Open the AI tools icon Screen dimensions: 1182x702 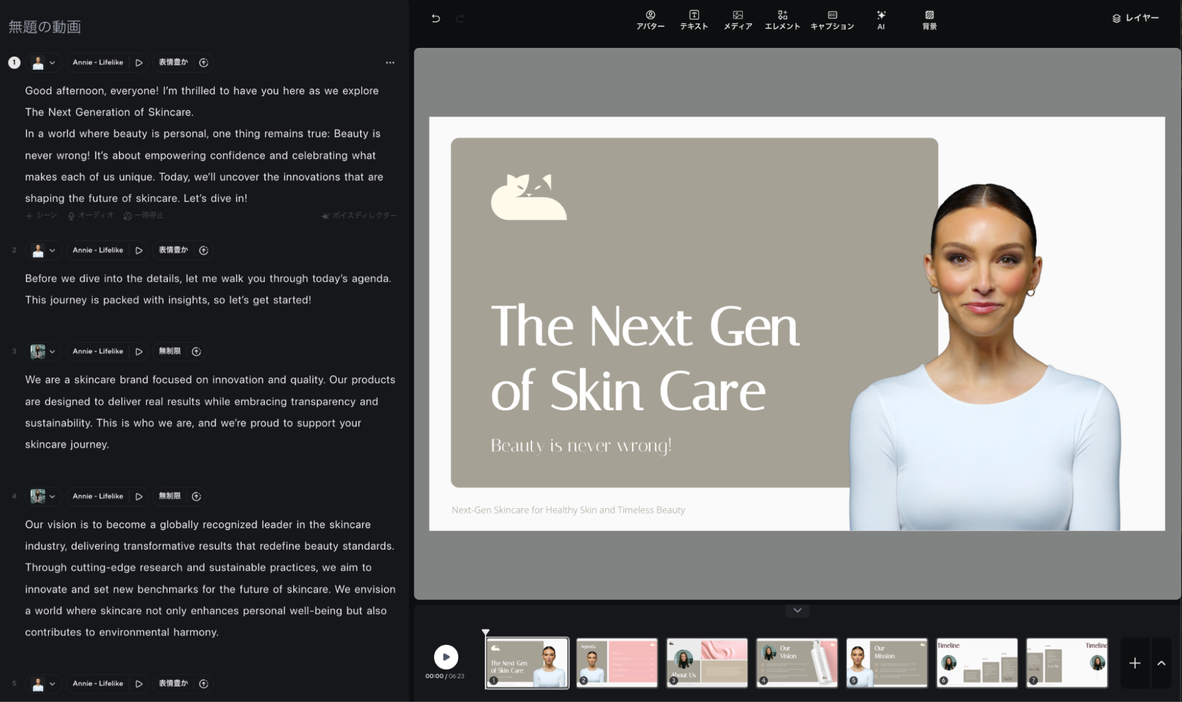880,19
